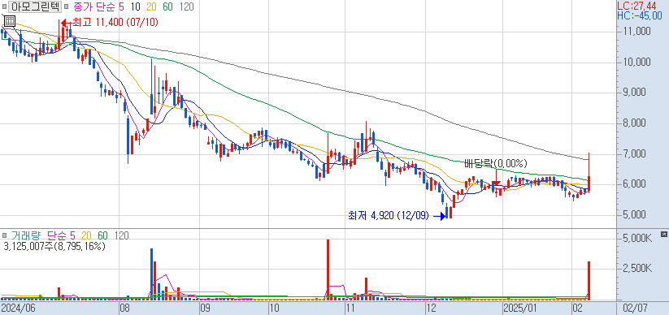Click the 아모그린텍 stock name button
This screenshot has width=669, height=315.
tap(35, 6)
